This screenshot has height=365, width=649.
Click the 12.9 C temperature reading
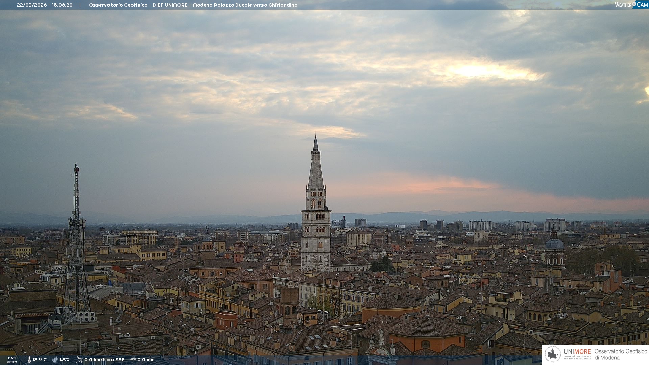pyautogui.click(x=40, y=360)
